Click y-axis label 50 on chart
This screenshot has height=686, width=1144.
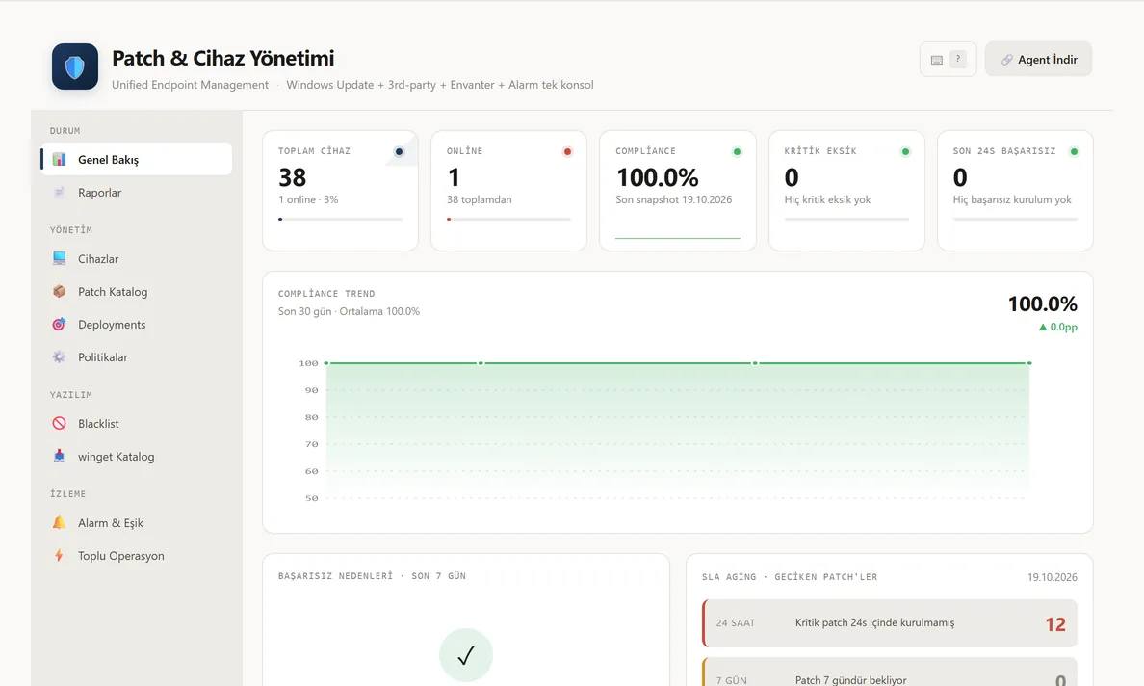coord(312,498)
